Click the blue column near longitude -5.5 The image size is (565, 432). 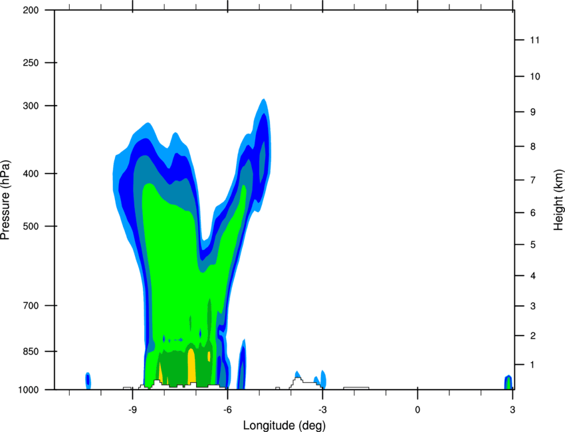click(x=242, y=365)
